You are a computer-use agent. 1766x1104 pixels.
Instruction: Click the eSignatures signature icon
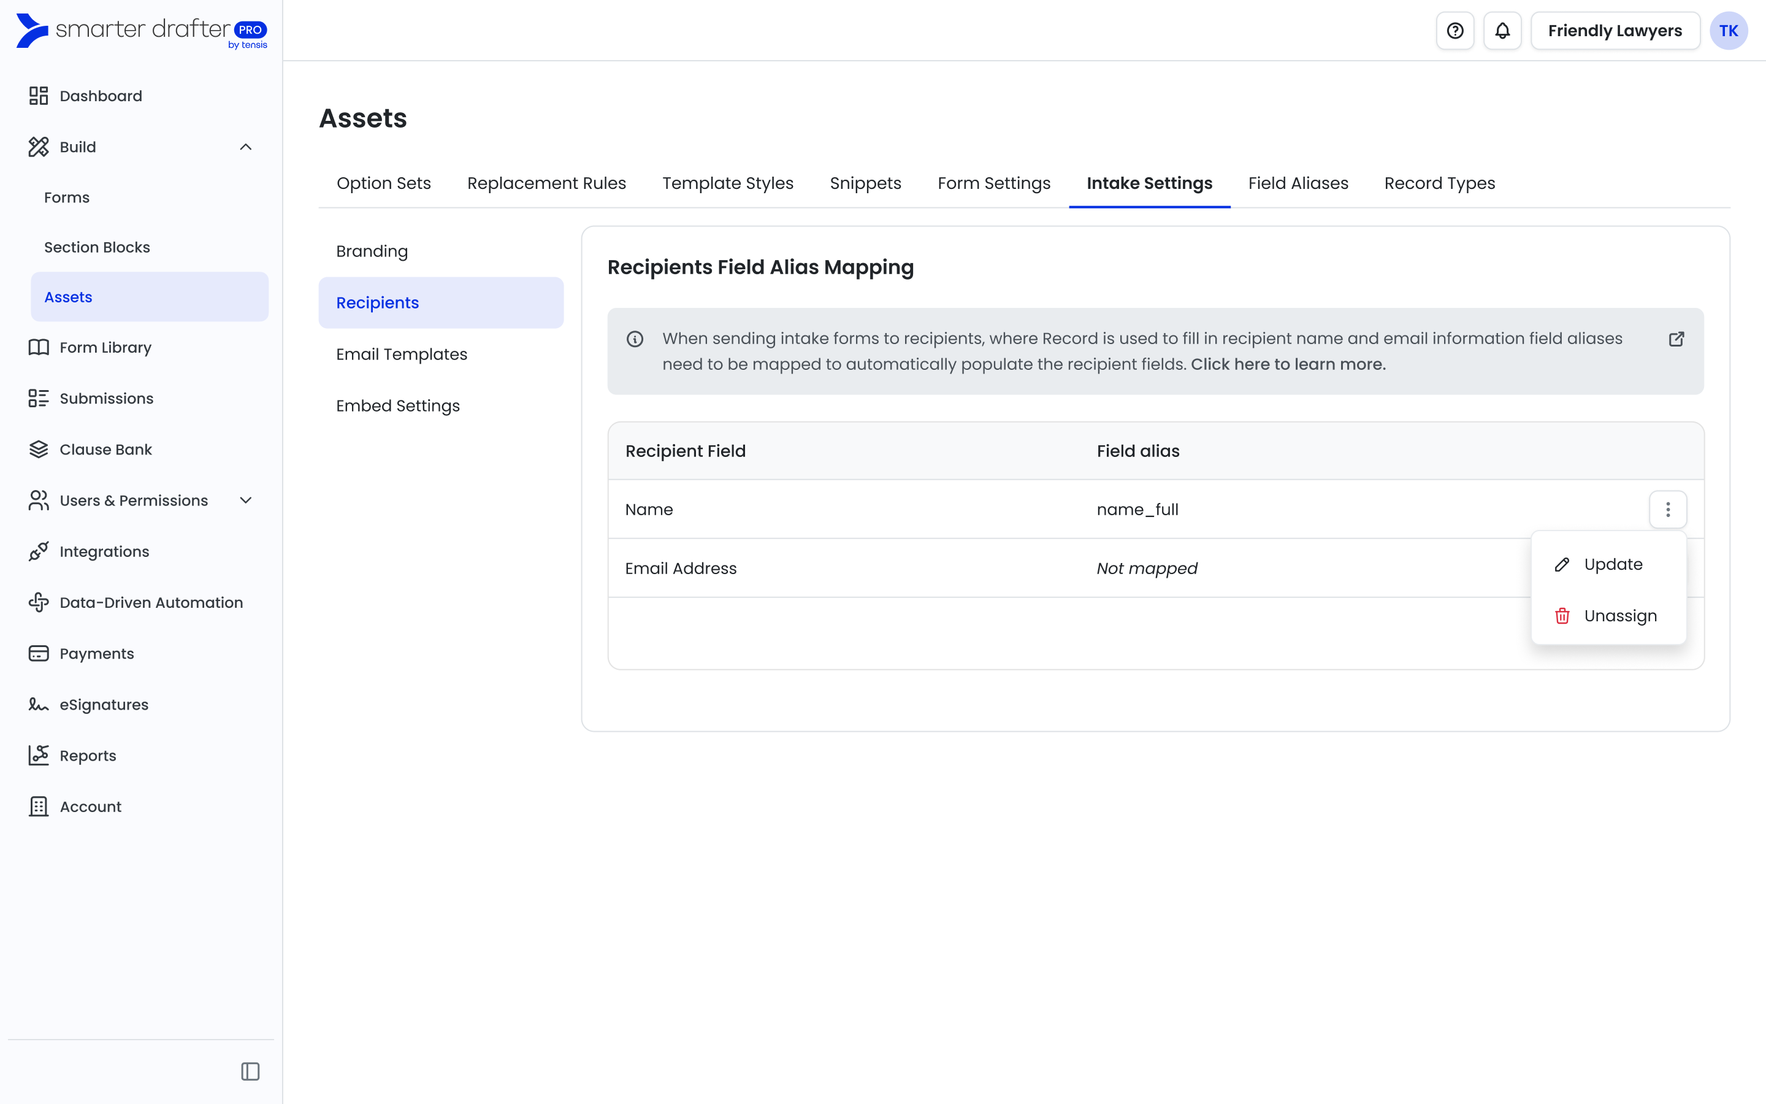pos(39,705)
